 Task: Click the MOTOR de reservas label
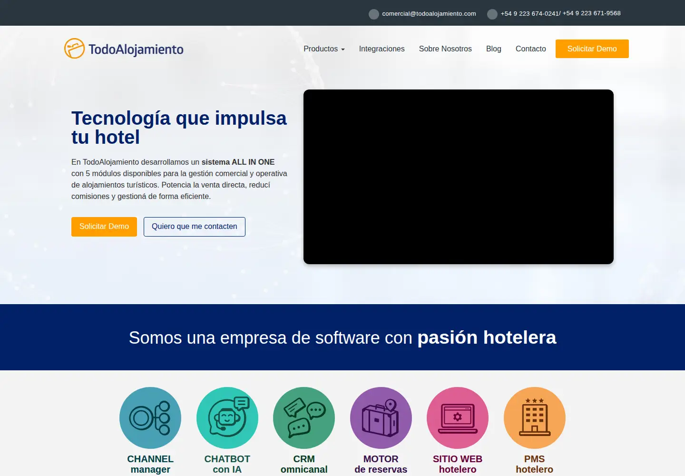point(381,464)
